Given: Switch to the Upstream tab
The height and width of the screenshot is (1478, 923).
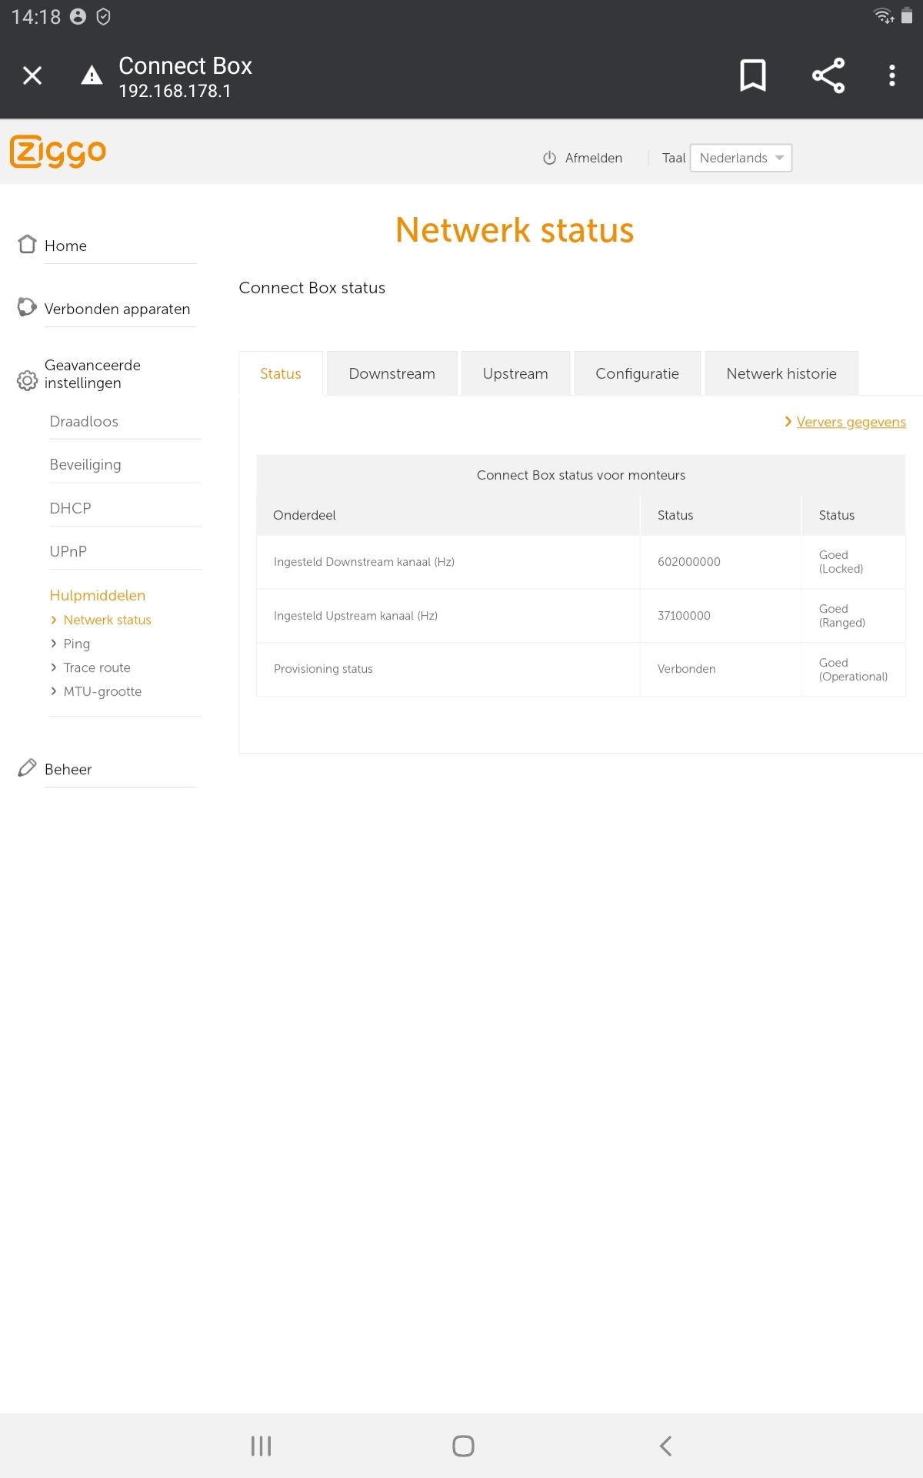Looking at the screenshot, I should tap(515, 373).
